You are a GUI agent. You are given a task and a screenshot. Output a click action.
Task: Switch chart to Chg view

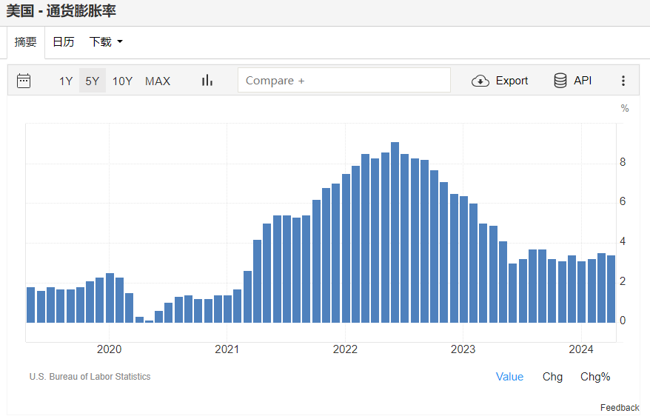coord(552,377)
